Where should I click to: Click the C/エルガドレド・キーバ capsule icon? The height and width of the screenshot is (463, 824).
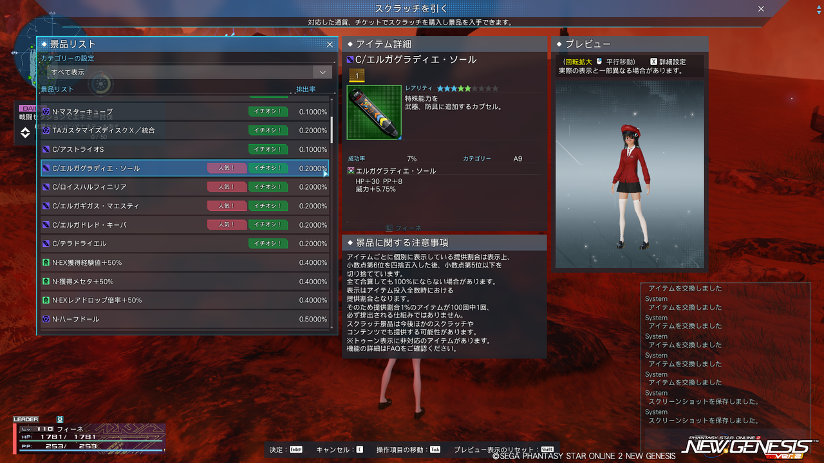[46, 225]
